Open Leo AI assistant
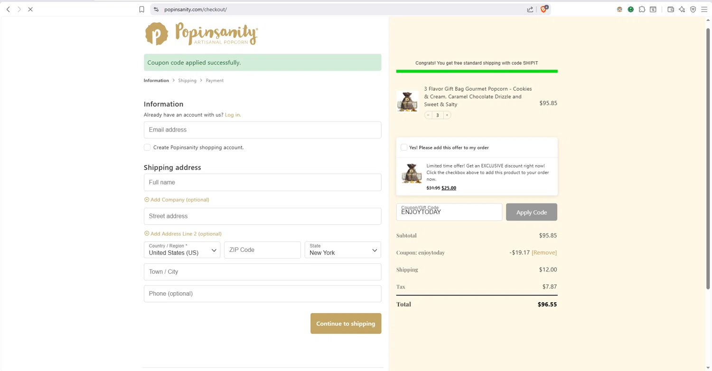This screenshot has width=712, height=371. tap(682, 9)
